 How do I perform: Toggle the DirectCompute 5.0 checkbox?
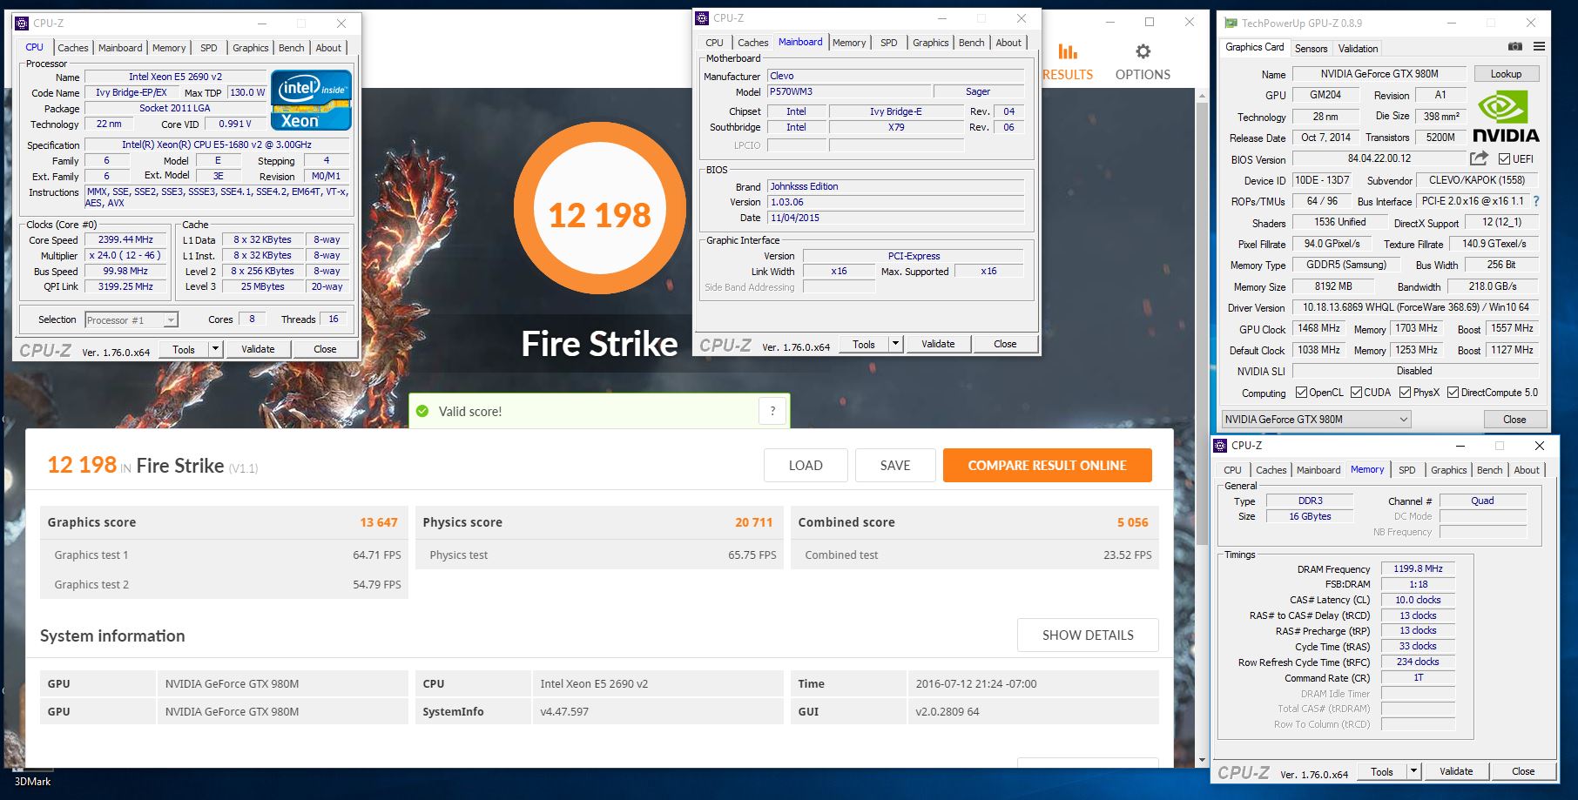pyautogui.click(x=1453, y=393)
